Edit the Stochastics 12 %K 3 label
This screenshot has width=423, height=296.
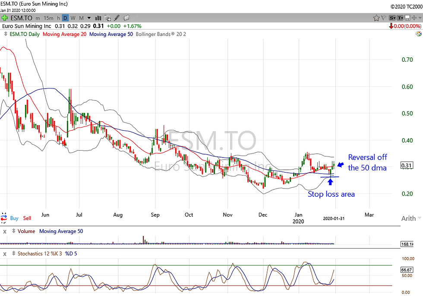coord(40,254)
